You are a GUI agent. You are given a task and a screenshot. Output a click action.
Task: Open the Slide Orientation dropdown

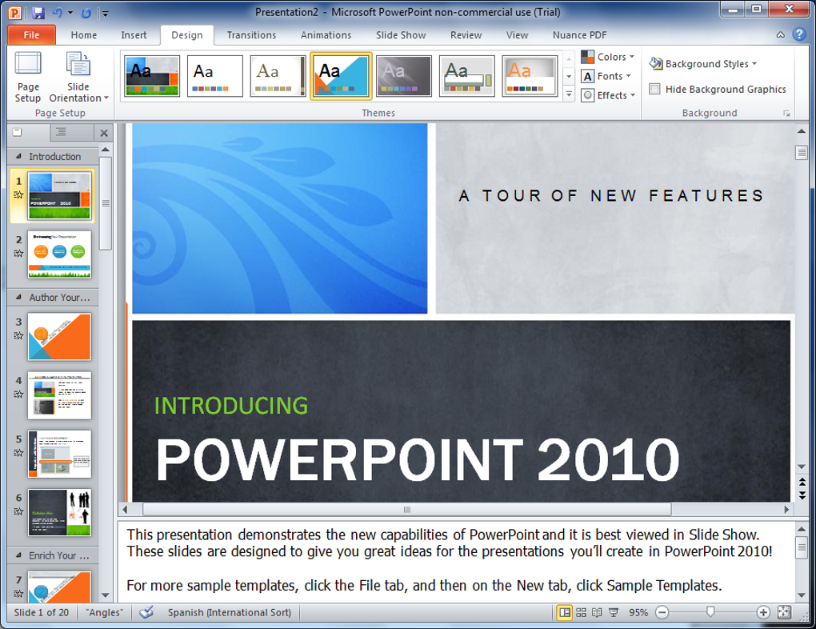point(78,77)
